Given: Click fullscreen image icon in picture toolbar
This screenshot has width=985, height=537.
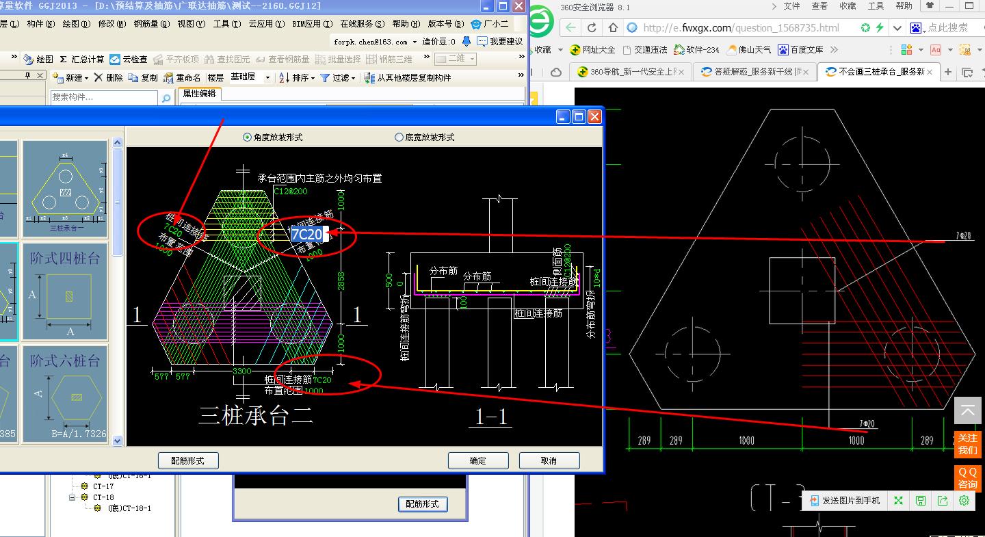Looking at the screenshot, I should pyautogui.click(x=898, y=501).
